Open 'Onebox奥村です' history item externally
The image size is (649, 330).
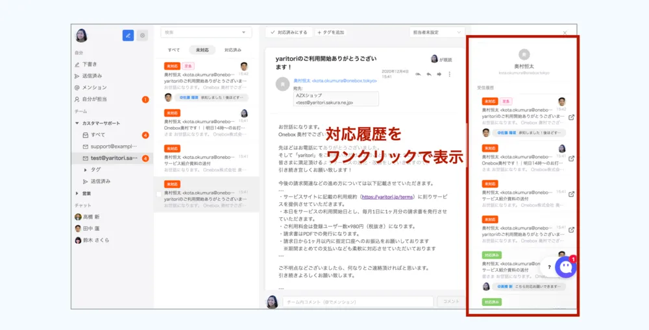pos(571,158)
